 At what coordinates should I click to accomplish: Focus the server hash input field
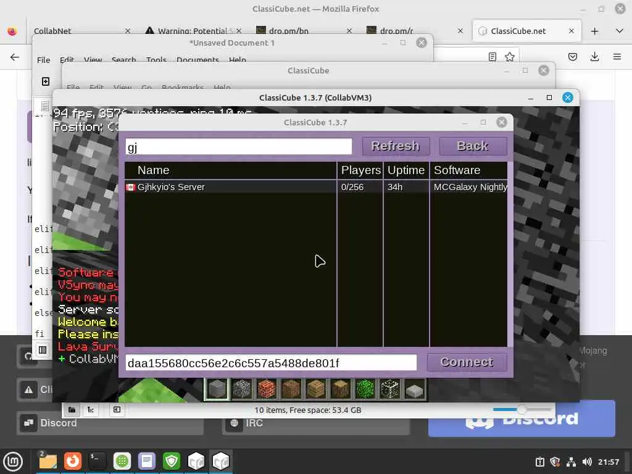pyautogui.click(x=271, y=363)
